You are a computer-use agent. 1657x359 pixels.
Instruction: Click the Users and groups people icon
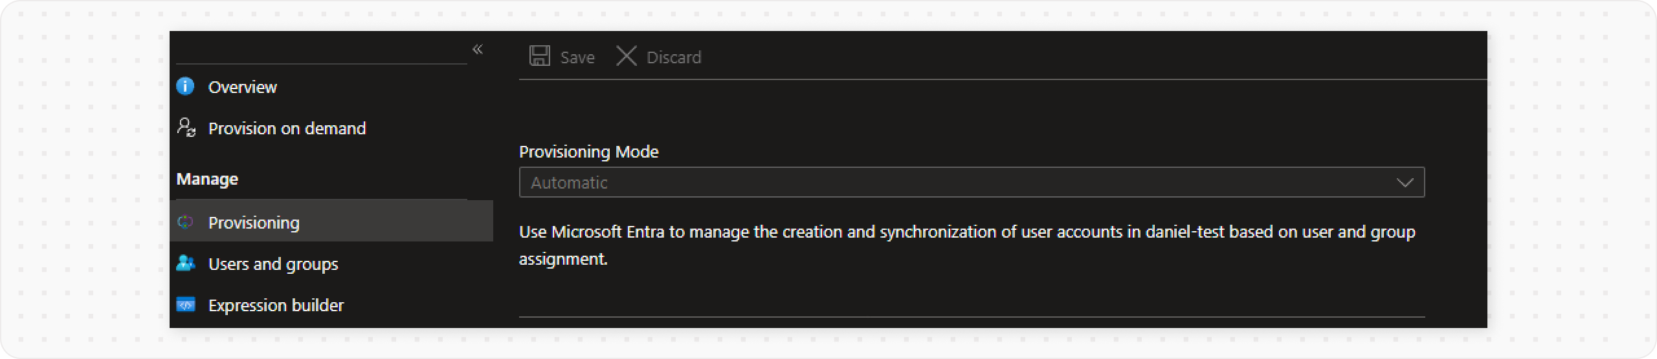(186, 263)
